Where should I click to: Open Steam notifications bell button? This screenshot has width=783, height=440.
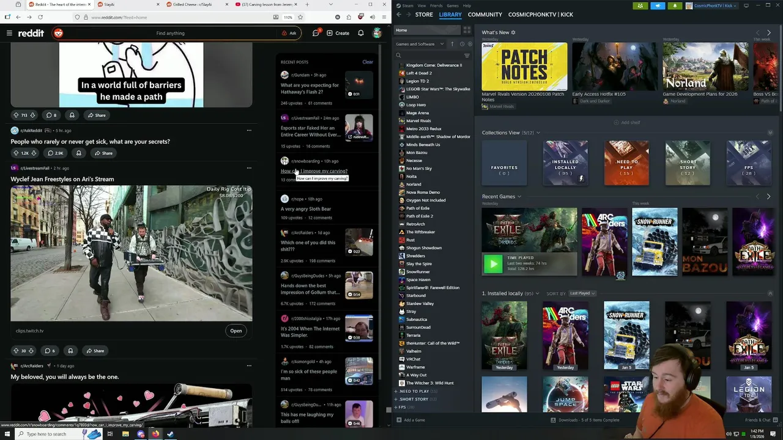pos(675,5)
